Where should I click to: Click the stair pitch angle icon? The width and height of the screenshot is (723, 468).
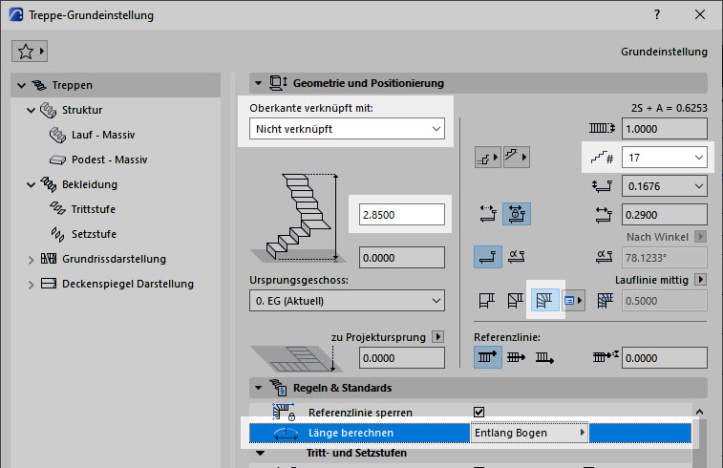(x=604, y=257)
